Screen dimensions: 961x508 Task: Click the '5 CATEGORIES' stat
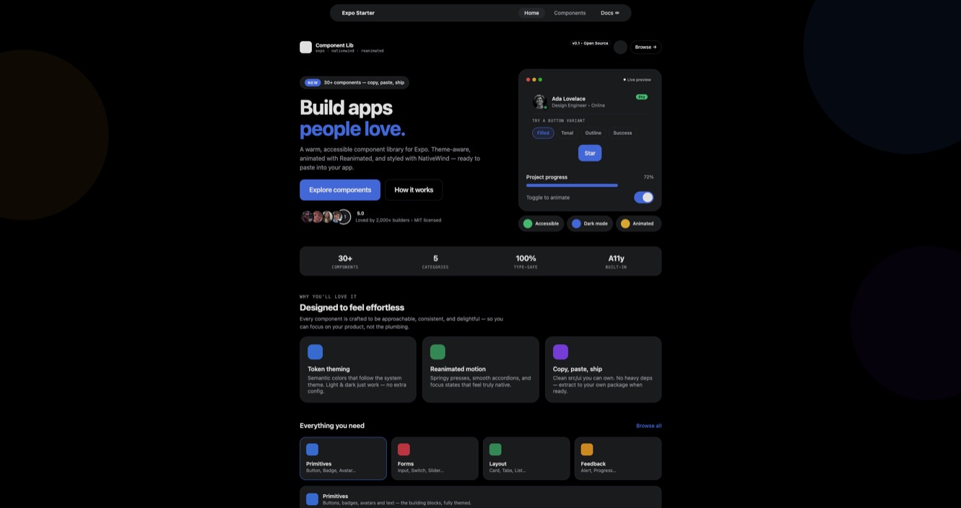(435, 261)
